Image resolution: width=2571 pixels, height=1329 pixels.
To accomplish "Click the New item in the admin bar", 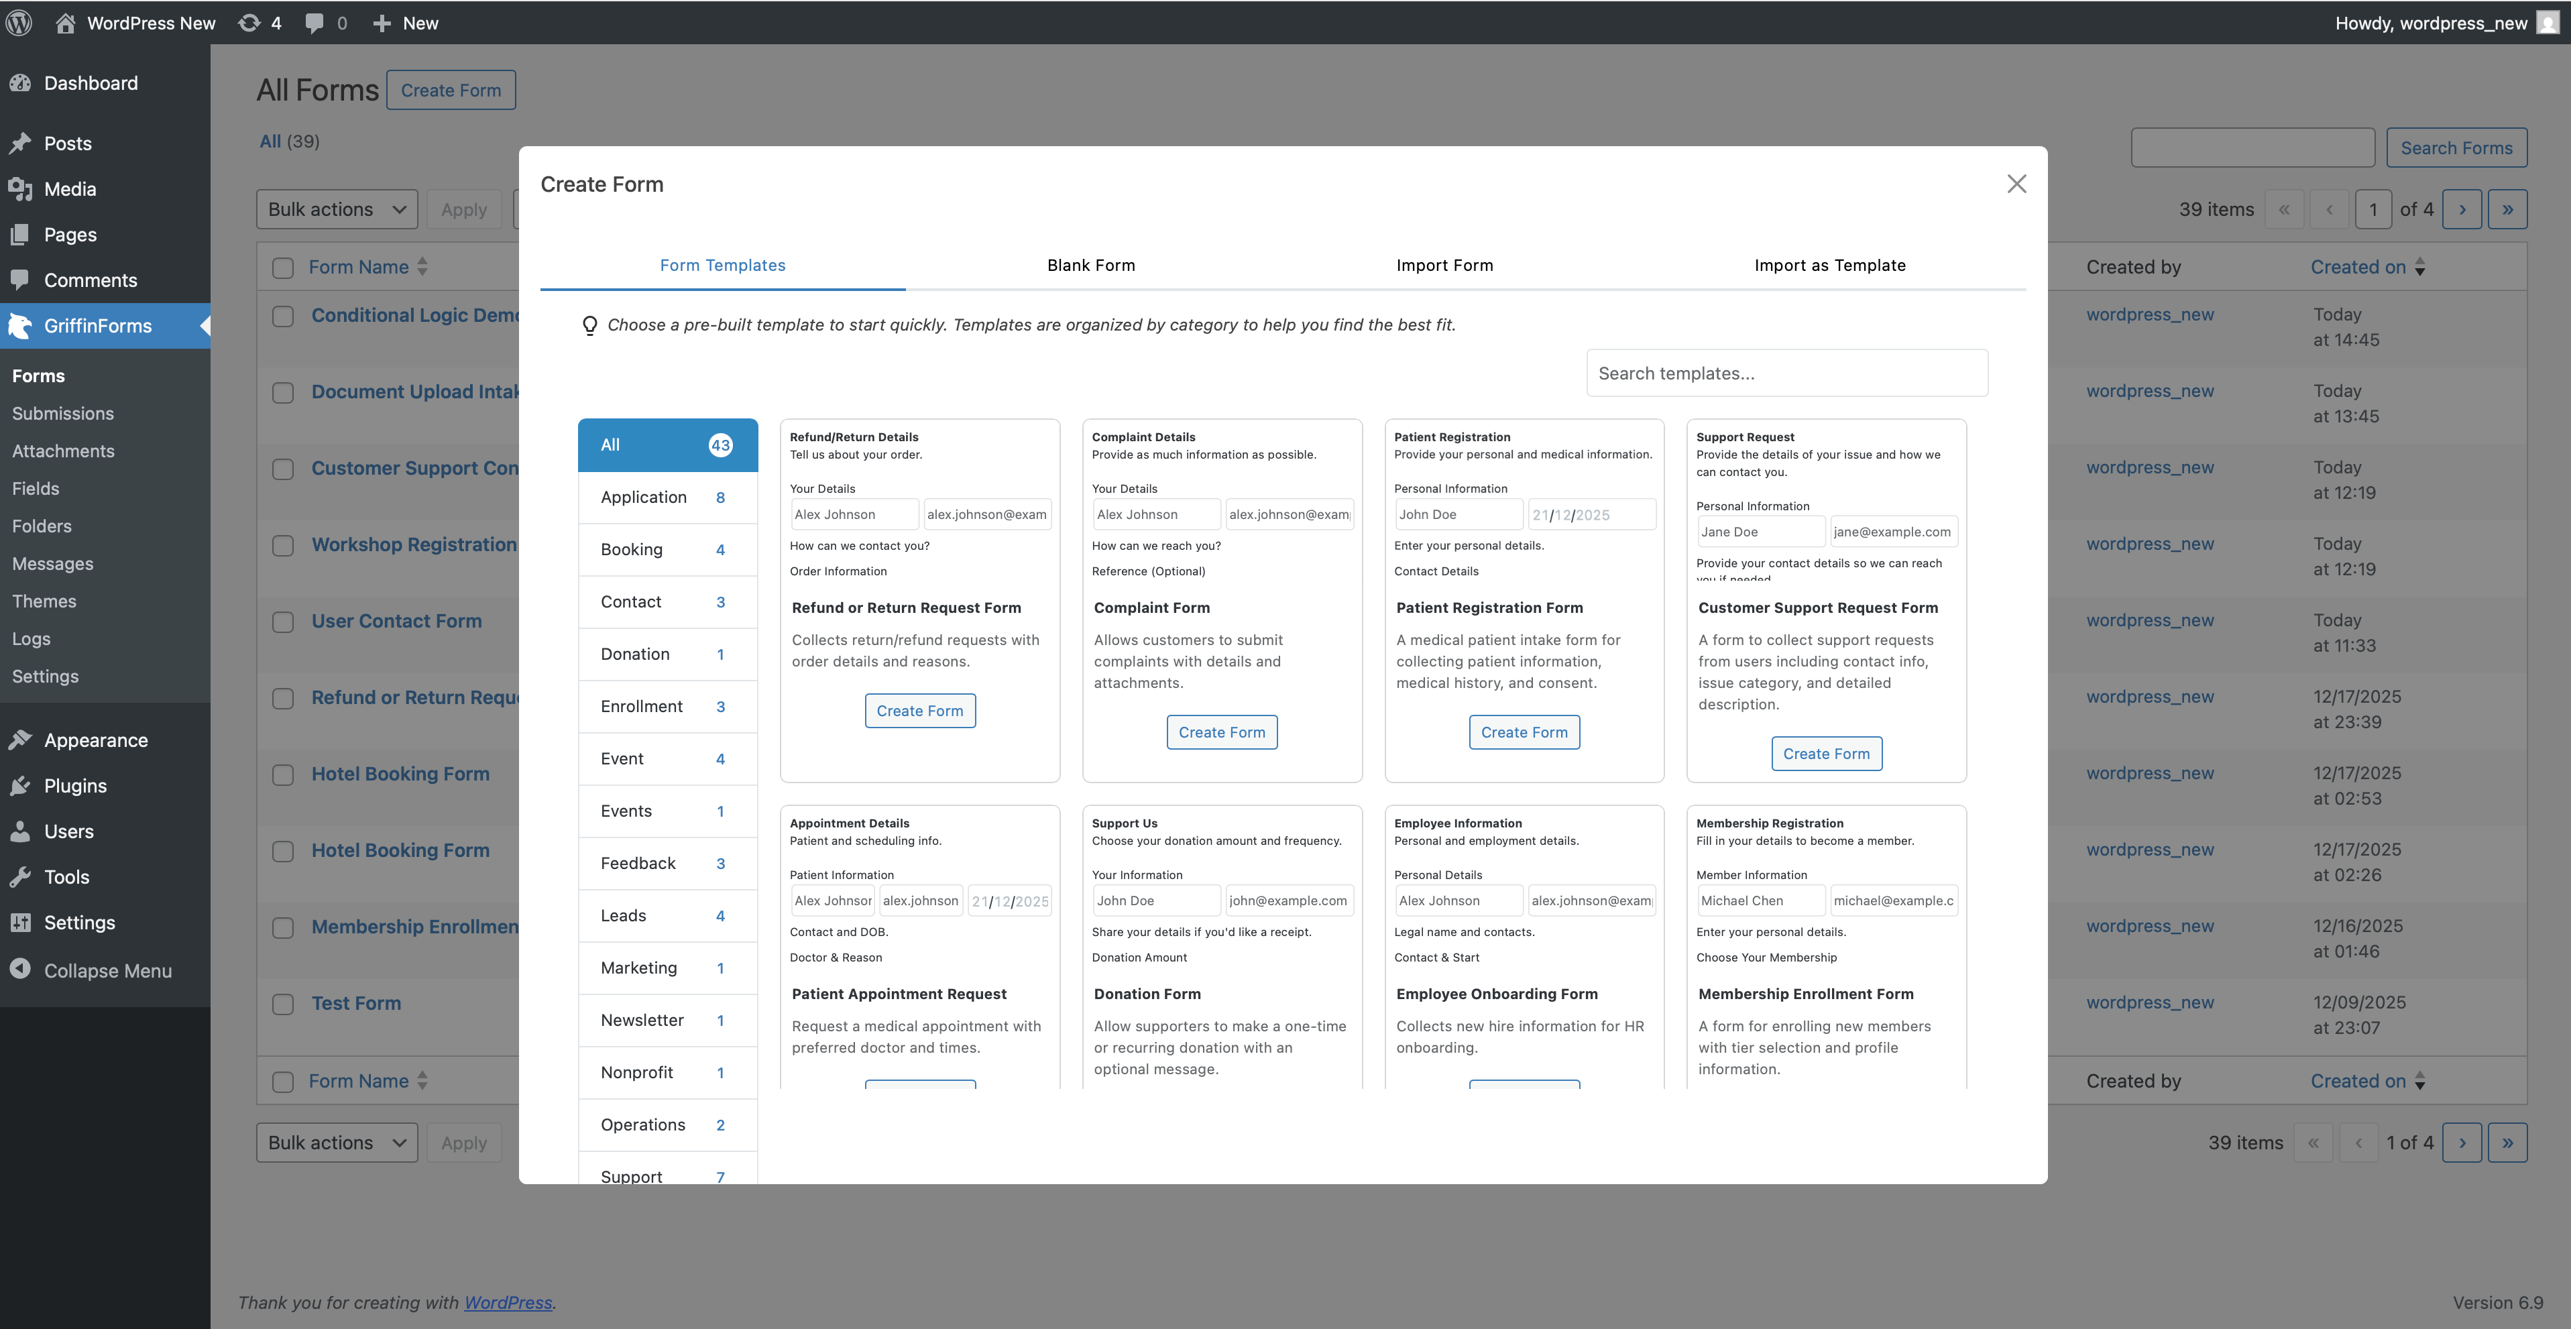I will click(405, 22).
